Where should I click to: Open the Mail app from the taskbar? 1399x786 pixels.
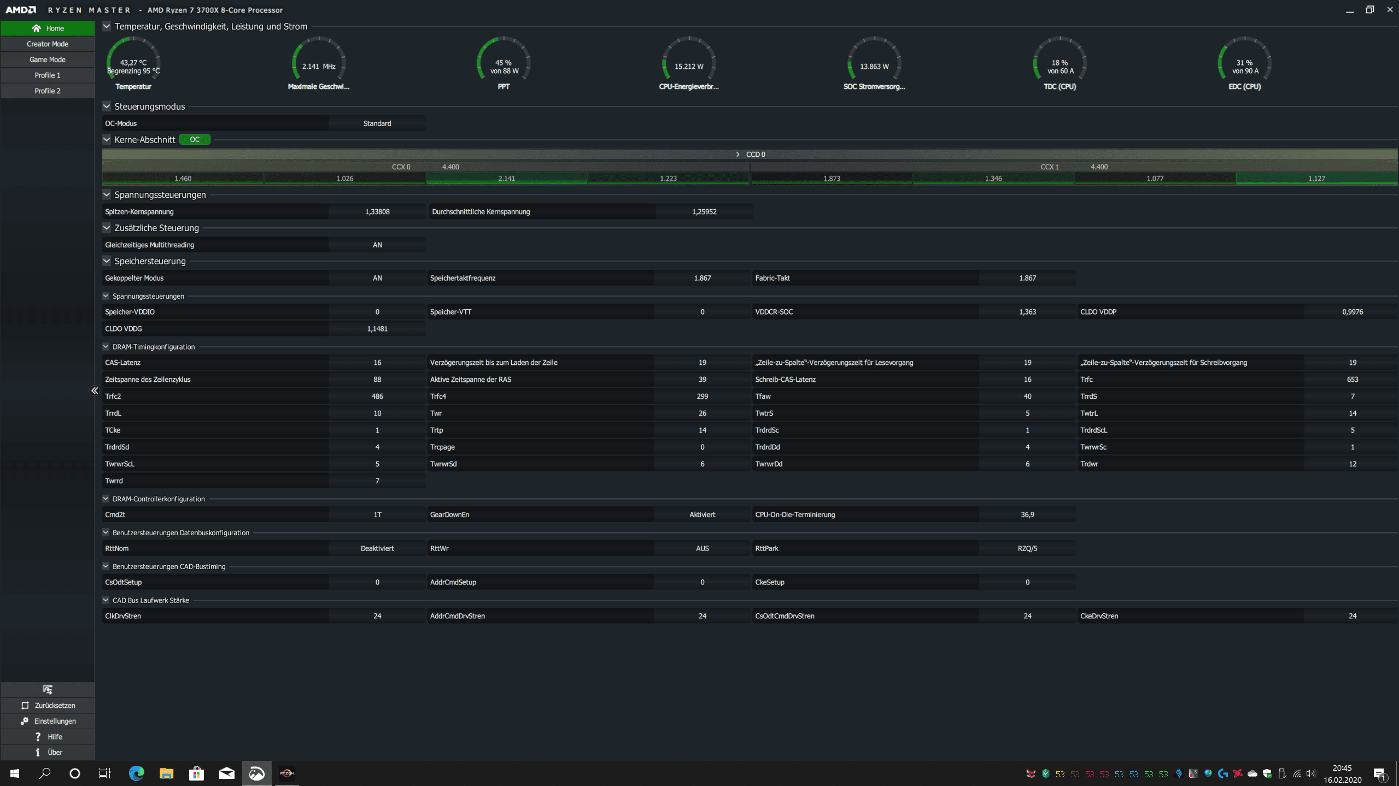tap(227, 773)
